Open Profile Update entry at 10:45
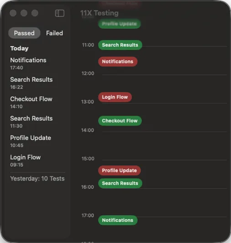231x243 pixels. [x=31, y=141]
